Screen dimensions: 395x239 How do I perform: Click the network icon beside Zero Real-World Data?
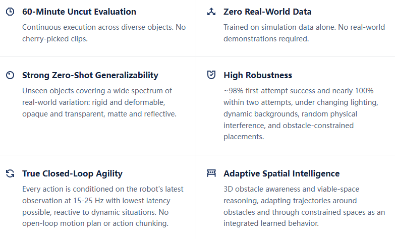211,12
